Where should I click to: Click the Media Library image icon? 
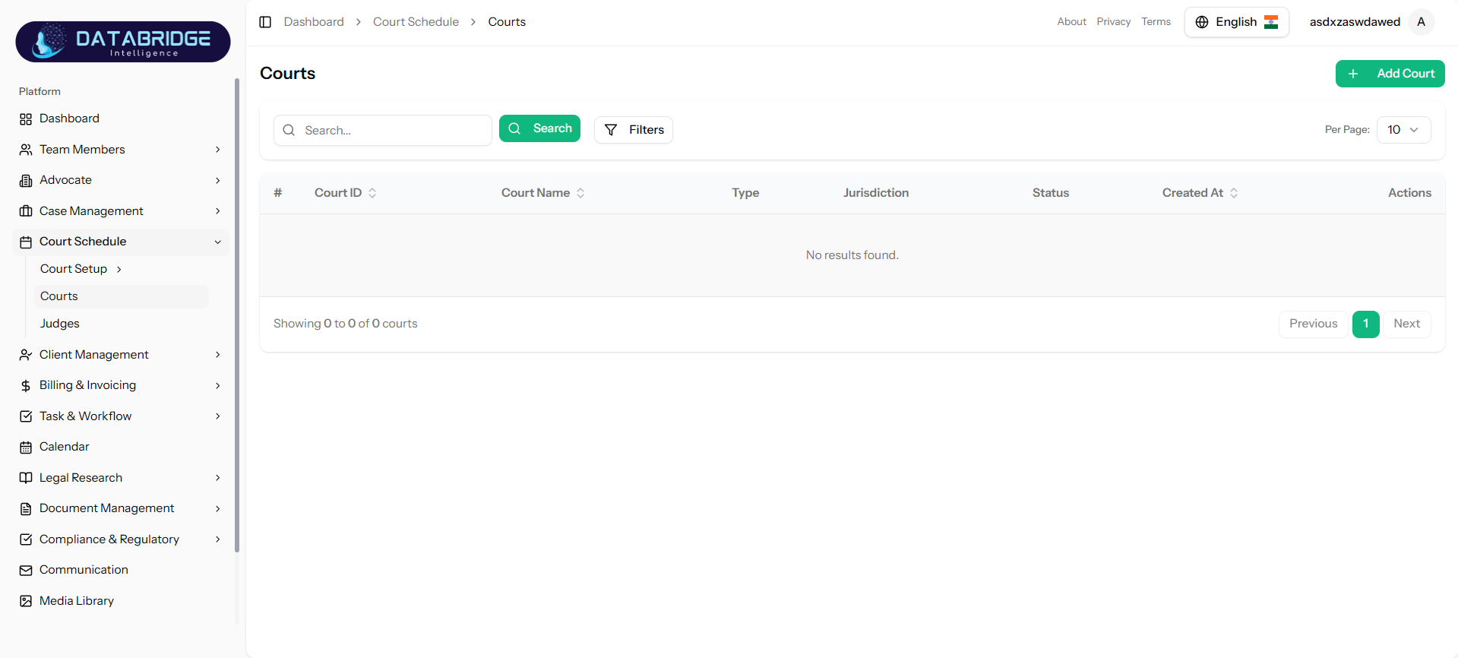[x=26, y=601]
